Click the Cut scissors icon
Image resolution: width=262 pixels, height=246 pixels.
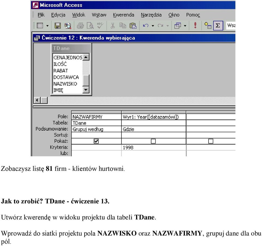tap(113, 26)
